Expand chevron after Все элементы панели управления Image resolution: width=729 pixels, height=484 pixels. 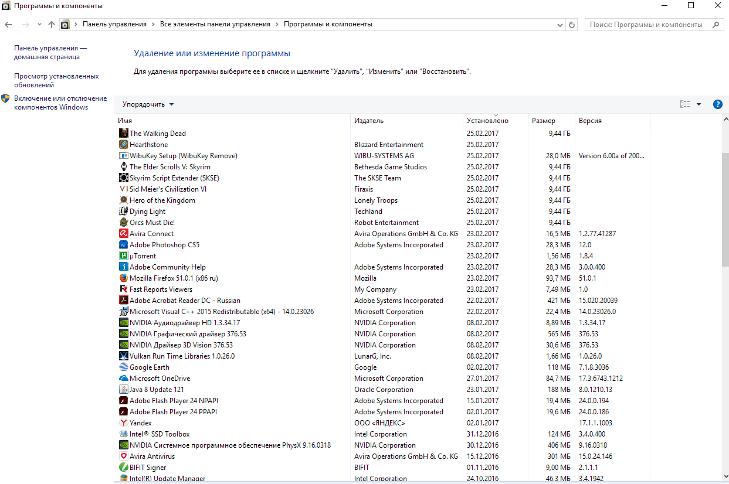coord(277,25)
